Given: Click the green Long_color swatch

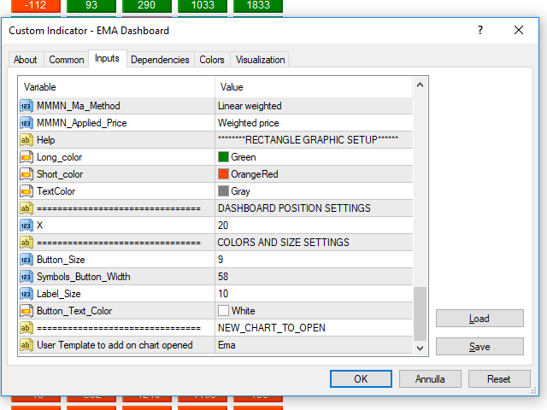Looking at the screenshot, I should click(x=224, y=157).
